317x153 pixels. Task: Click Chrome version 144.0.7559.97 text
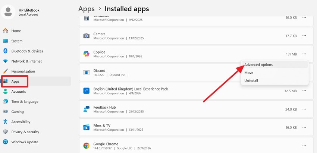click(103, 149)
